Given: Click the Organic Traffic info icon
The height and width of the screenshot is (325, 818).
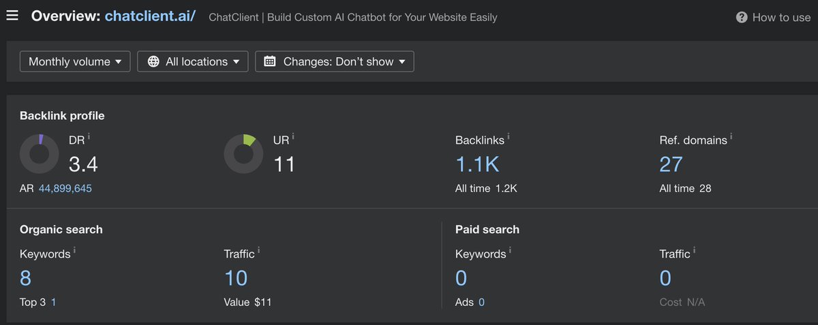Looking at the screenshot, I should point(258,250).
